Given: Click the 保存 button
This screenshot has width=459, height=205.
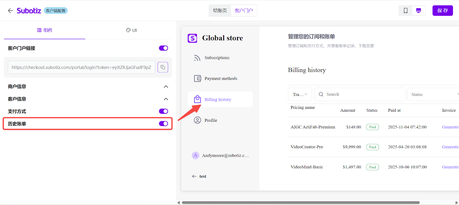Looking at the screenshot, I should coord(442,11).
